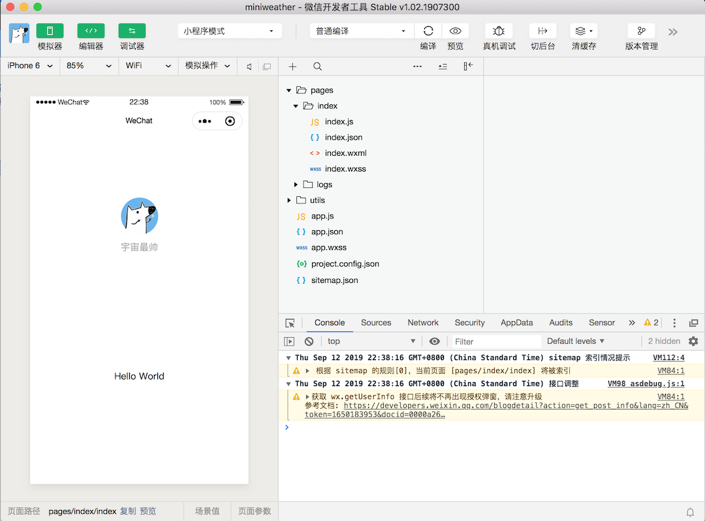This screenshot has width=705, height=521.
Task: Click the user avatar in the toolbar
Action: [20, 33]
